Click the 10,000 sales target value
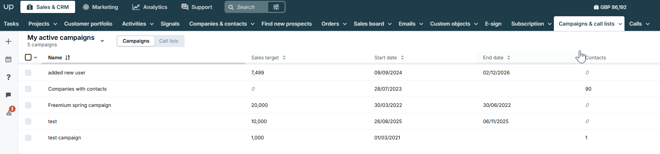The image size is (660, 154). (x=259, y=121)
